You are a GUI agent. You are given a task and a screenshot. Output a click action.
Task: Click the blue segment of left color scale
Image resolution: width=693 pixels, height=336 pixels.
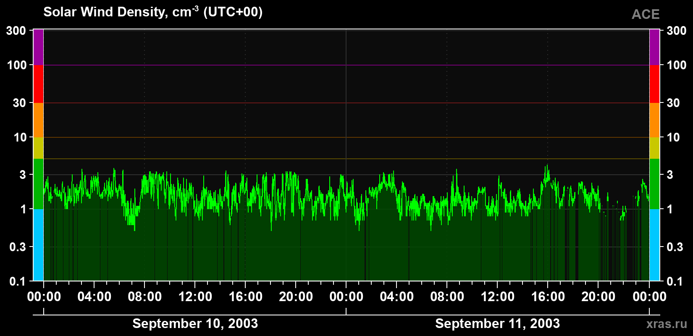pos(38,245)
